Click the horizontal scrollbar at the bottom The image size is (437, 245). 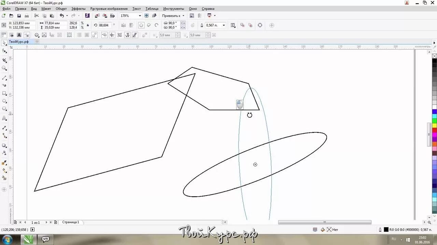tap(324, 222)
